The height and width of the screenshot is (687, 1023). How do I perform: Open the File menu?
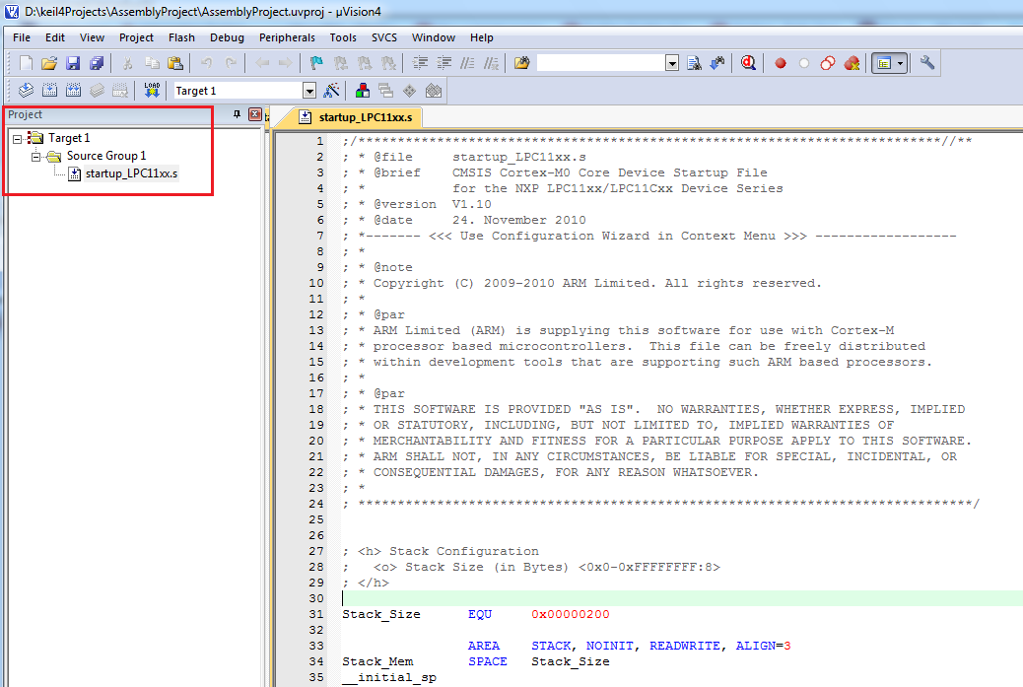[x=22, y=37]
